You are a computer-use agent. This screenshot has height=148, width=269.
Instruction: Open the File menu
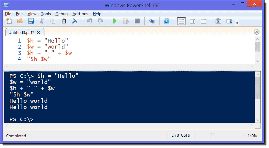coord(8,14)
